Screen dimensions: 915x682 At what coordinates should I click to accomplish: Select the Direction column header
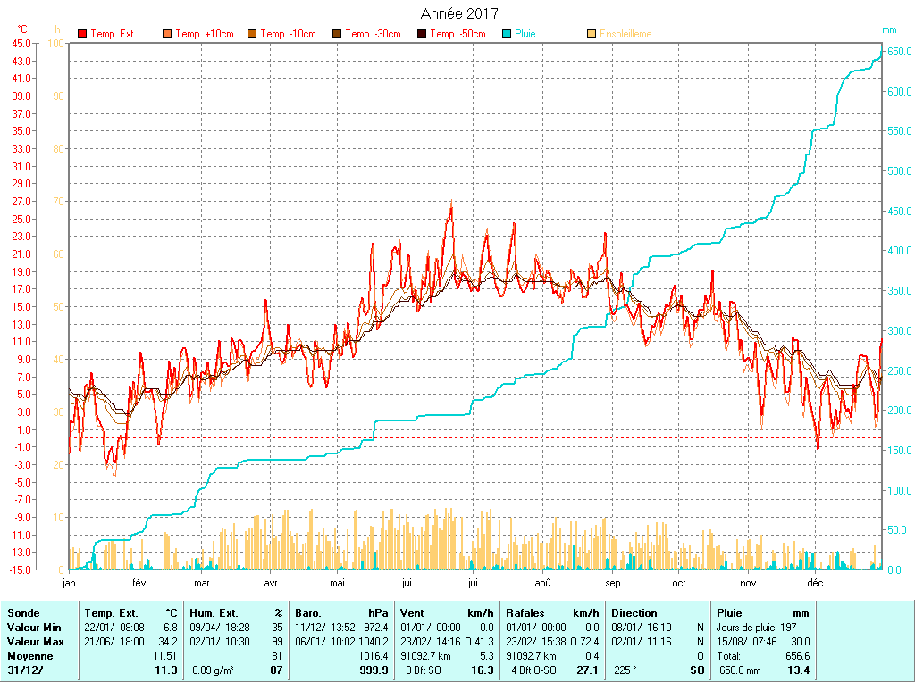(x=634, y=613)
